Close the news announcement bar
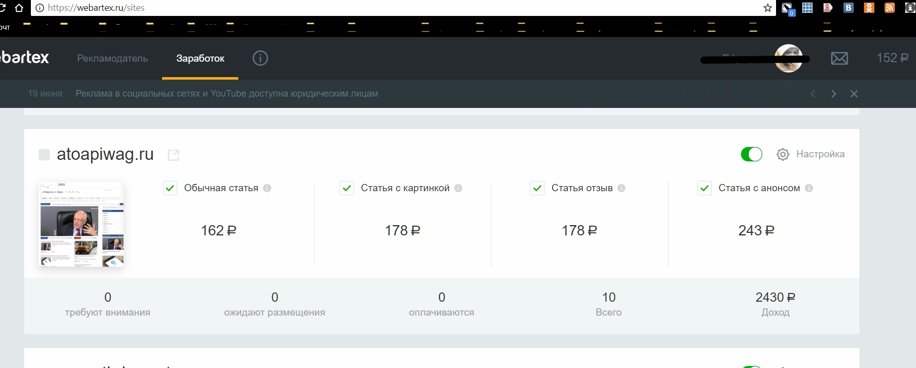 tap(854, 94)
